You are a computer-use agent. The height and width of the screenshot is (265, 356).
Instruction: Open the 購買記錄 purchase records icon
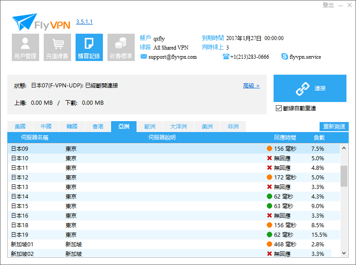(x=89, y=47)
